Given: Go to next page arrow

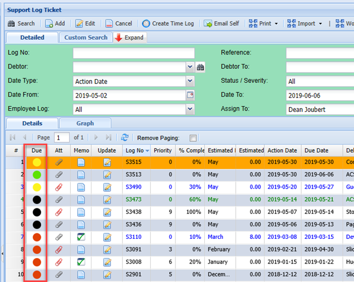Looking at the screenshot, I should click(96, 138).
